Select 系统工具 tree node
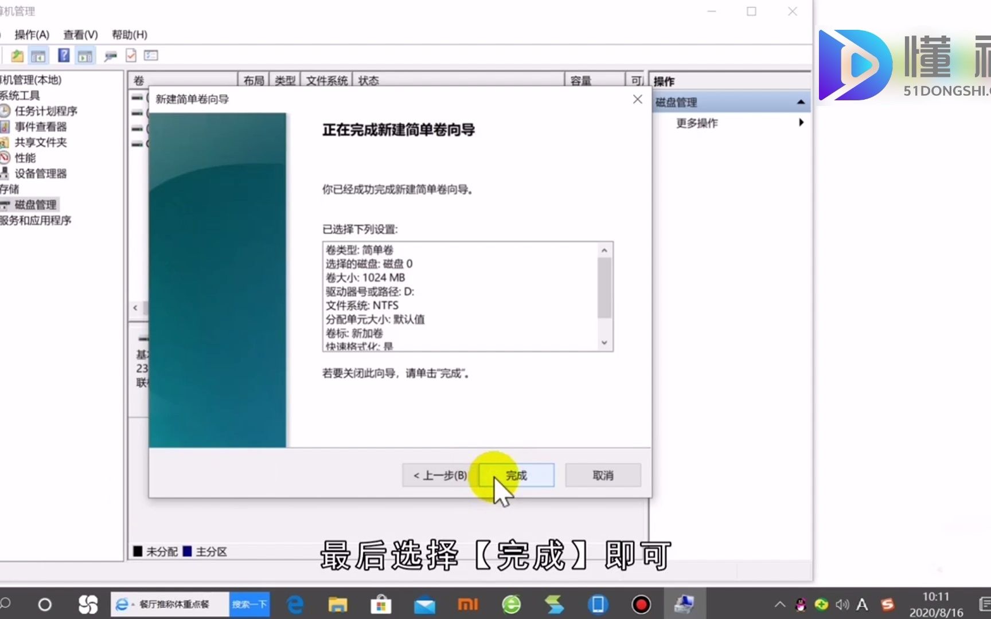This screenshot has height=619, width=991. pyautogui.click(x=20, y=96)
